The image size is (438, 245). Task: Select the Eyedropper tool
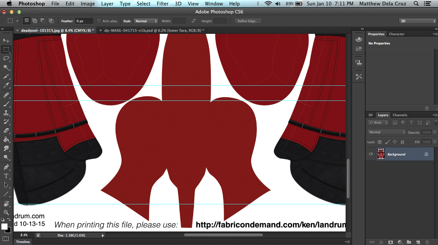click(x=6, y=85)
